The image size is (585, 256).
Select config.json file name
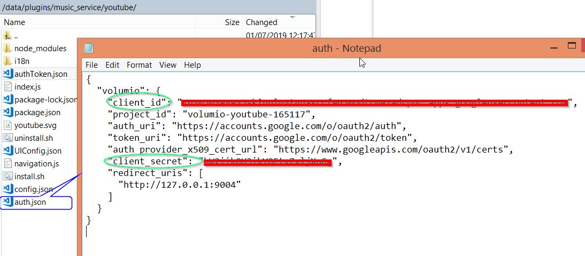[x=34, y=189]
